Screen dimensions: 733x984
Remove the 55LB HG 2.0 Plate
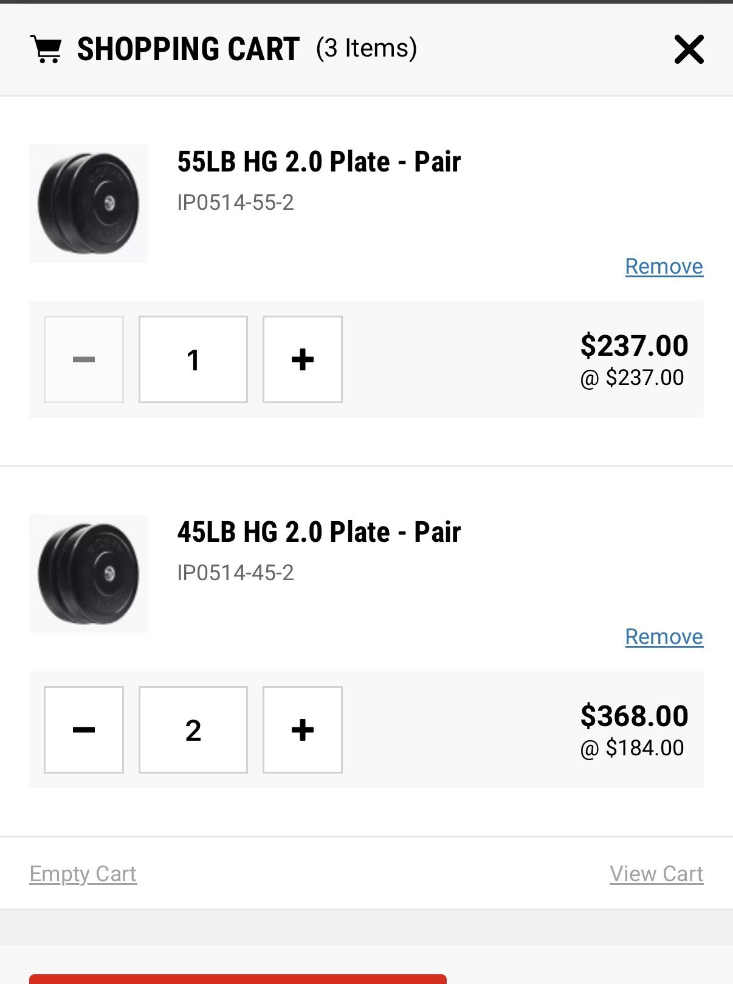click(x=664, y=266)
